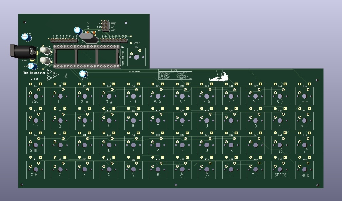Screen dimensions: 342x201
Task: Click the ESC key switch footprint
Action: tap(35, 96)
